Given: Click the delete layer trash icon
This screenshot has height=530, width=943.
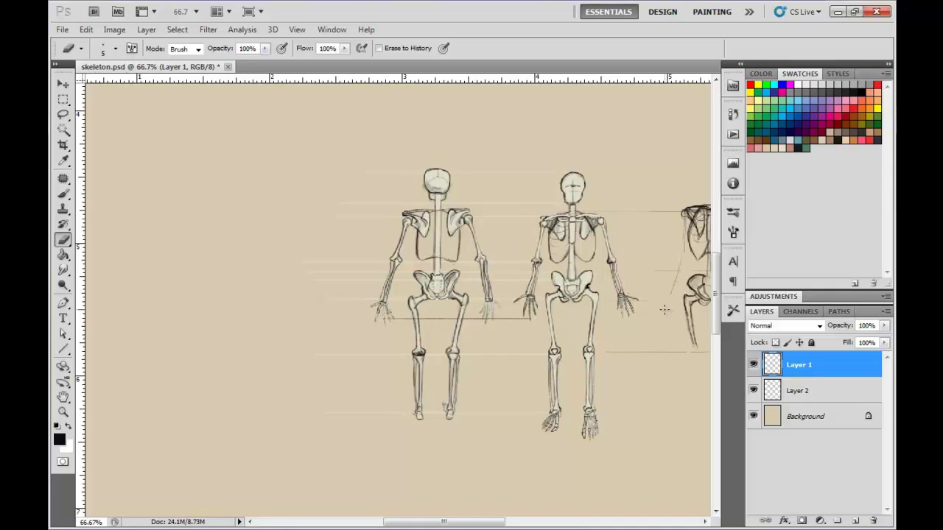Looking at the screenshot, I should [x=874, y=520].
